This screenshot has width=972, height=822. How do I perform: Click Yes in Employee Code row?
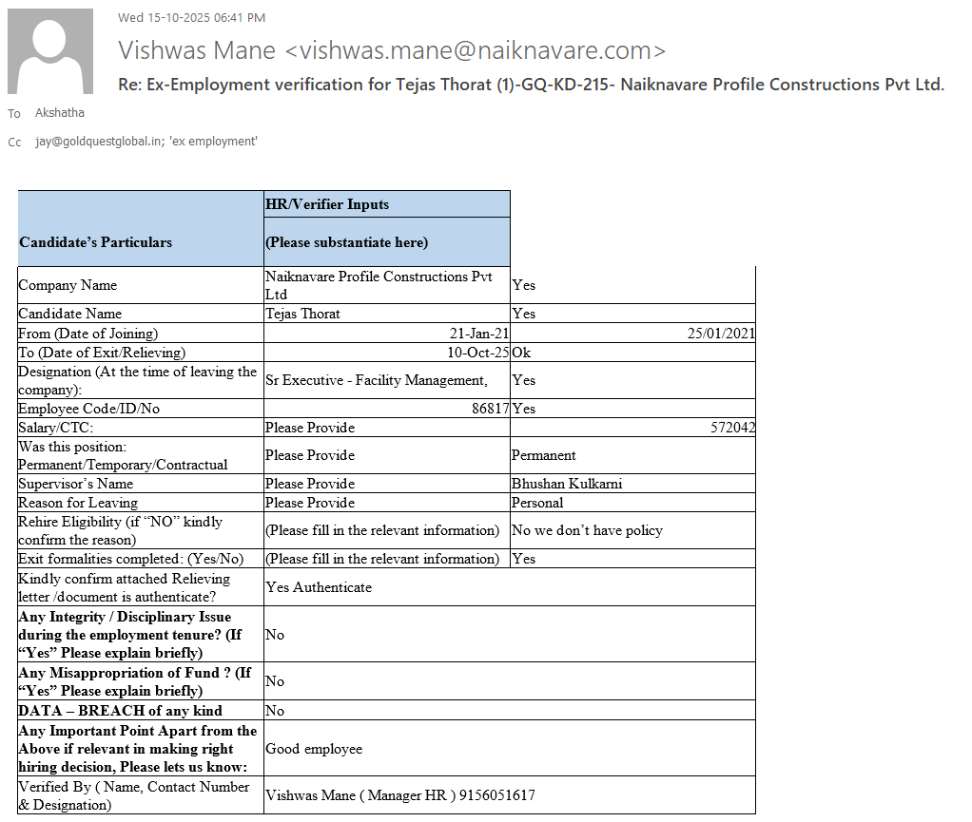pos(632,409)
